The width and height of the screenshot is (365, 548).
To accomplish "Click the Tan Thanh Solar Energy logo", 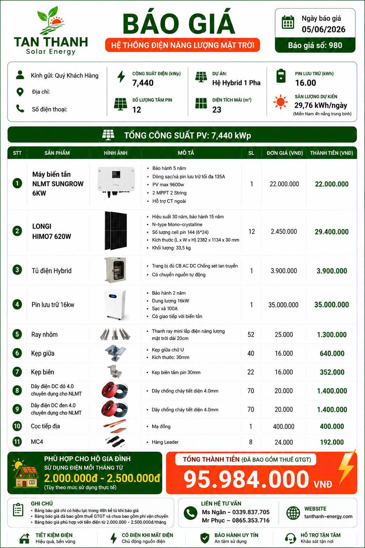I will click(51, 31).
